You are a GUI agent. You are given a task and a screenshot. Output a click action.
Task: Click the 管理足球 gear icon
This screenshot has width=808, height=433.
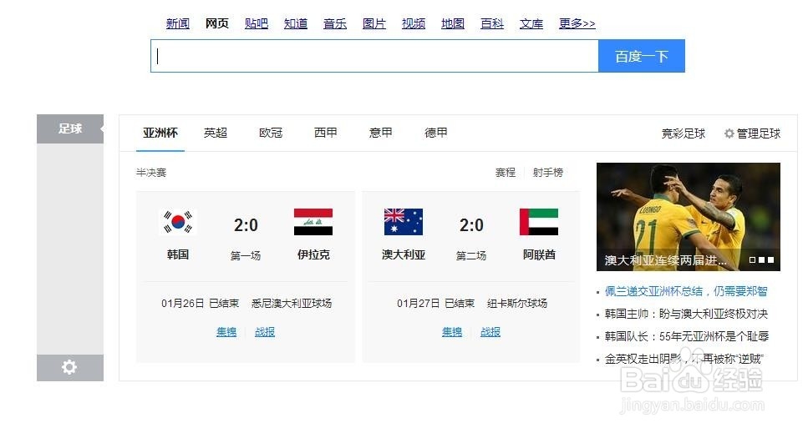[x=729, y=133]
